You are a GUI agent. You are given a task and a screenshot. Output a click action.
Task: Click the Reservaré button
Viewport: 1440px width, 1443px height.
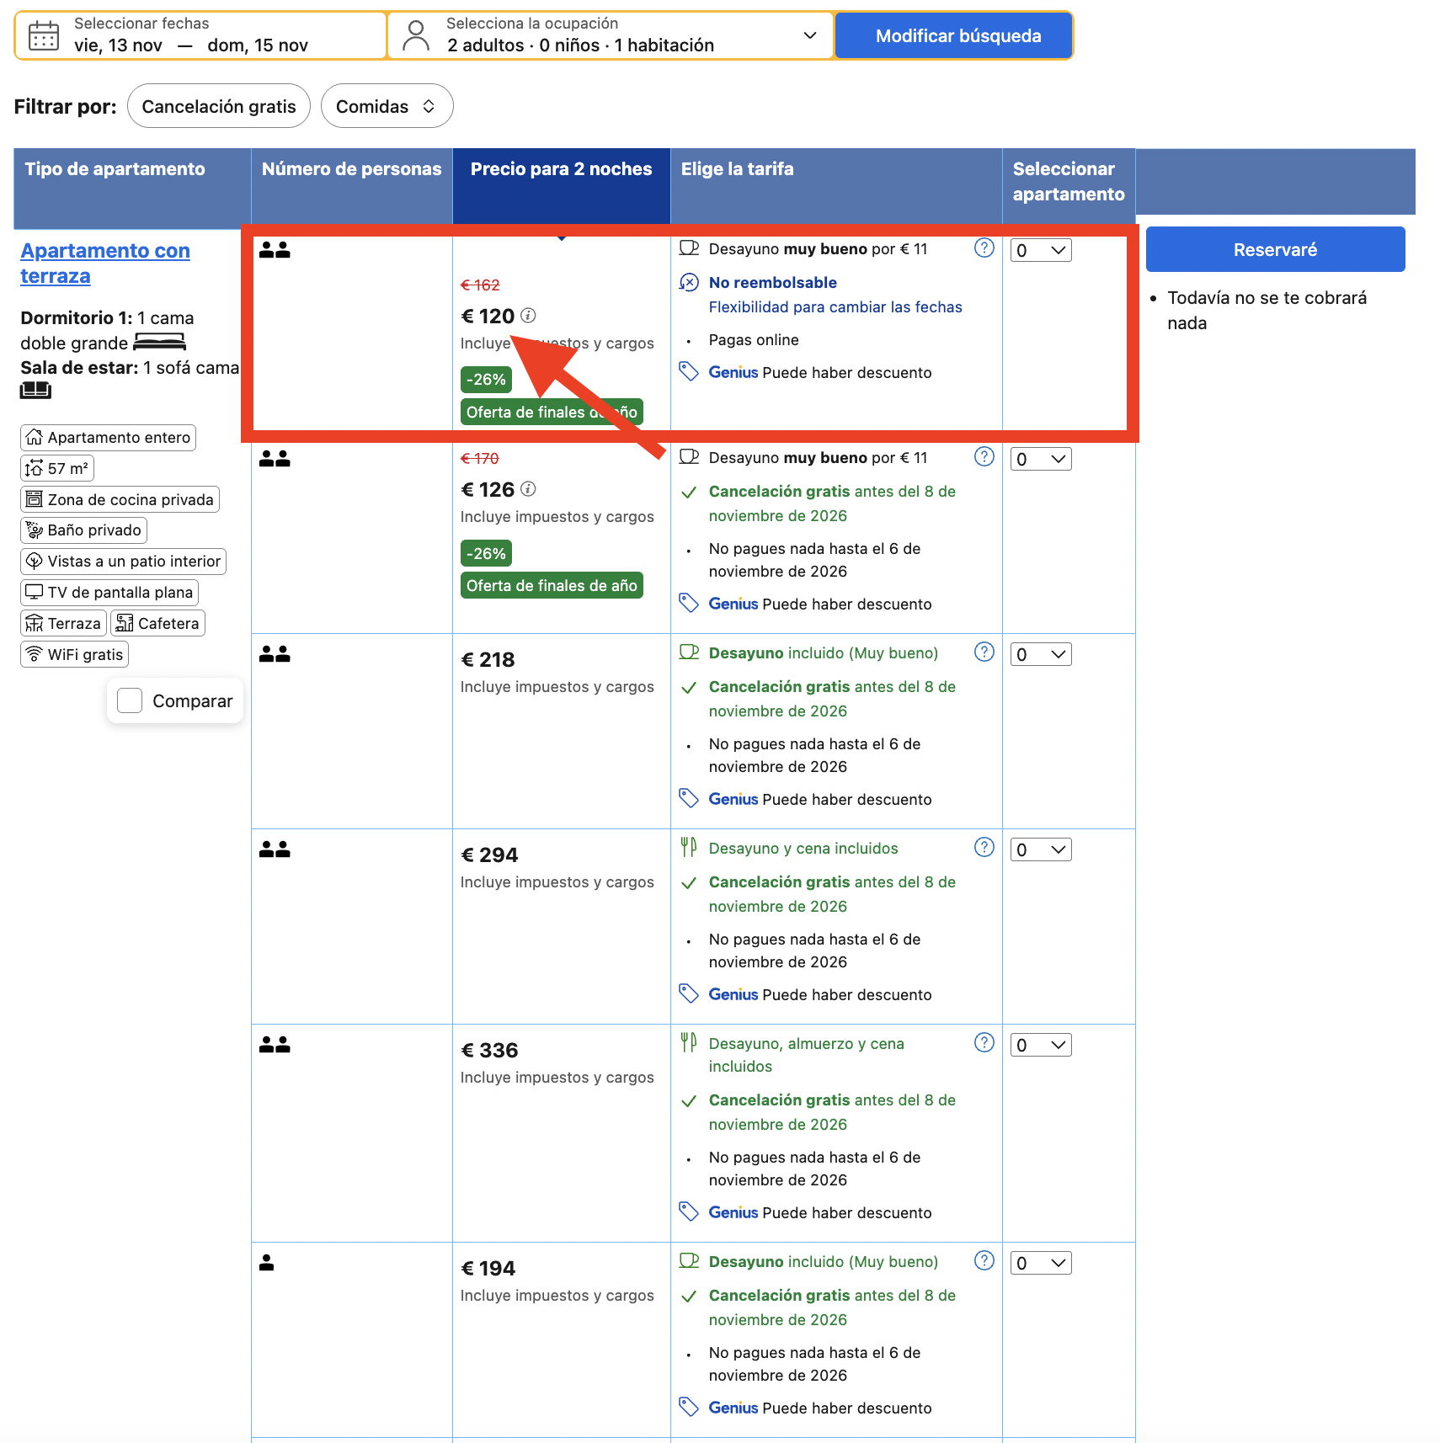point(1275,249)
